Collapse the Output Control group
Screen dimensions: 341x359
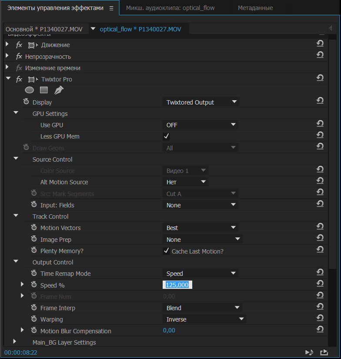(16, 261)
